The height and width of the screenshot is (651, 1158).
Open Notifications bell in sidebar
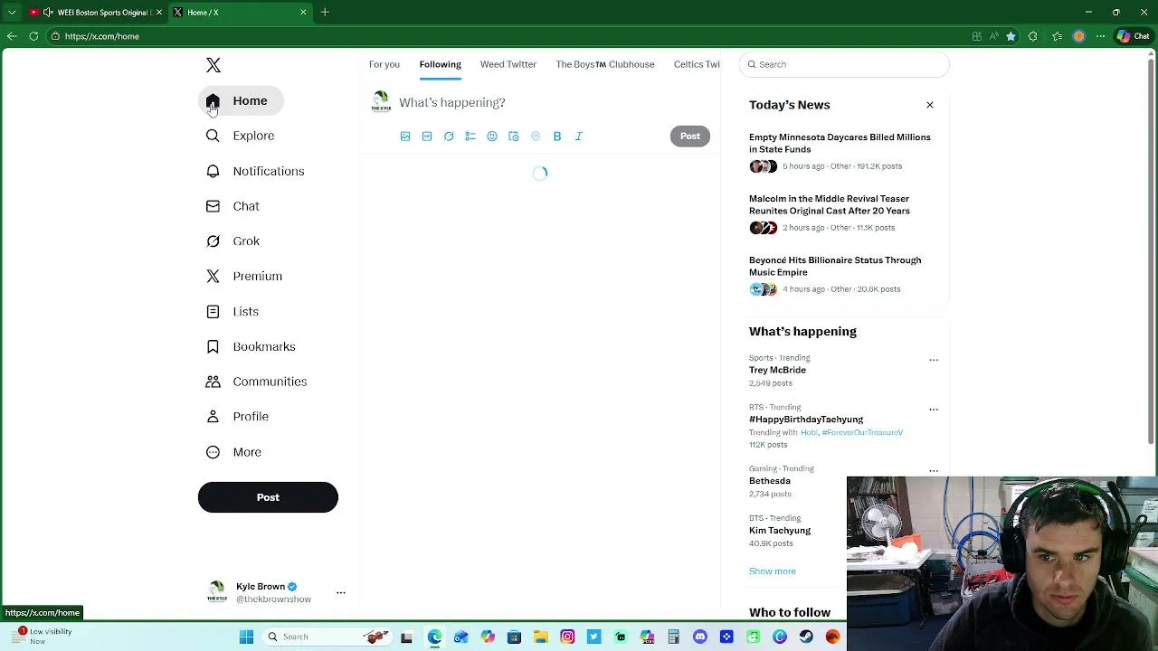pyautogui.click(x=255, y=171)
